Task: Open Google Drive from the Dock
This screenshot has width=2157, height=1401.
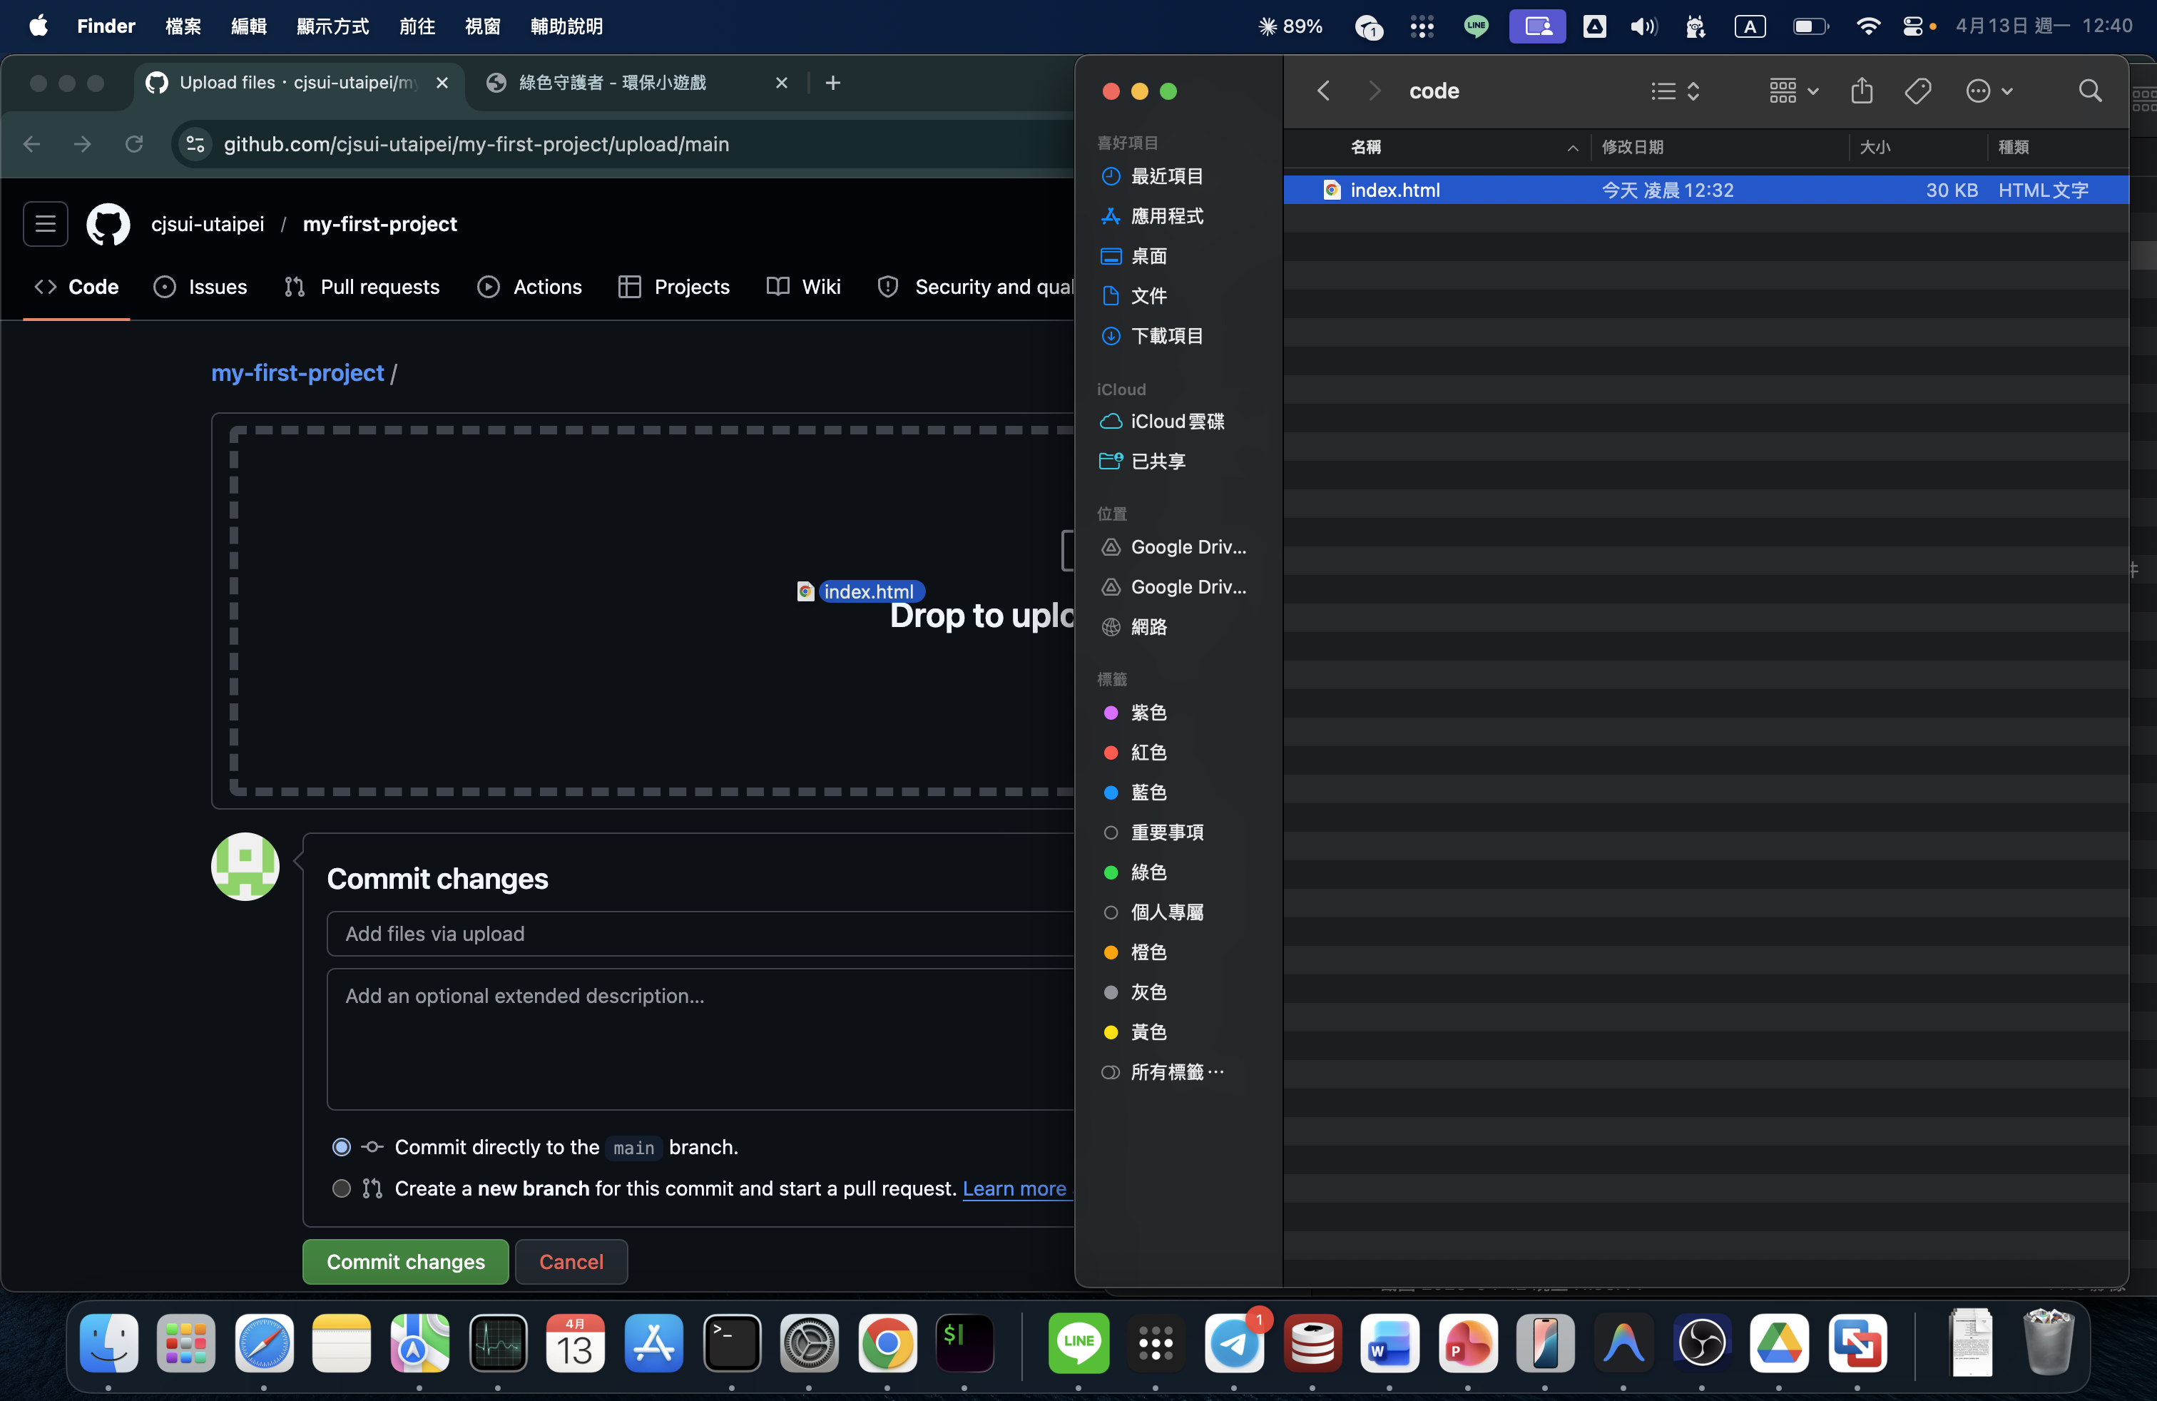Action: 1779,1343
